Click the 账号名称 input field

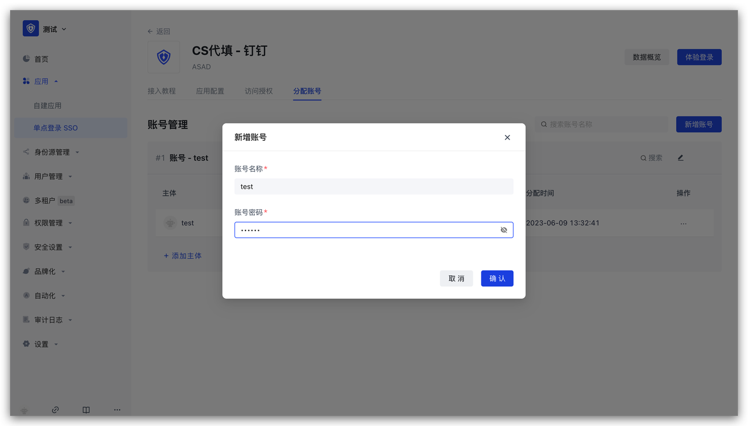pos(373,186)
